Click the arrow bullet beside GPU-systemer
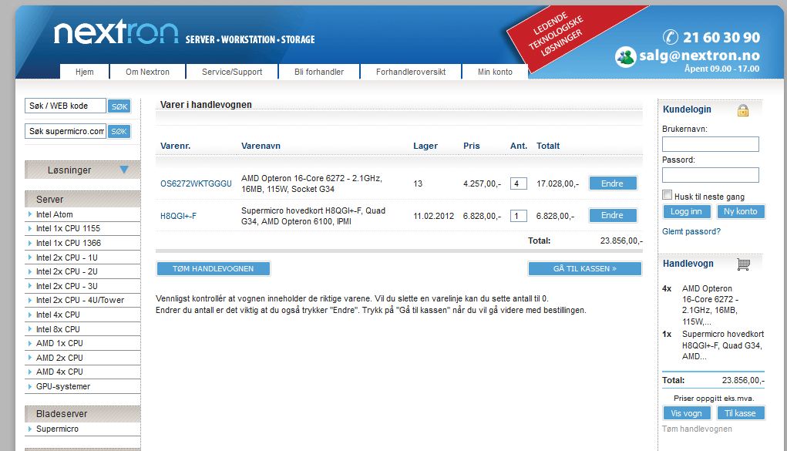The height and width of the screenshot is (451, 787). [x=30, y=386]
